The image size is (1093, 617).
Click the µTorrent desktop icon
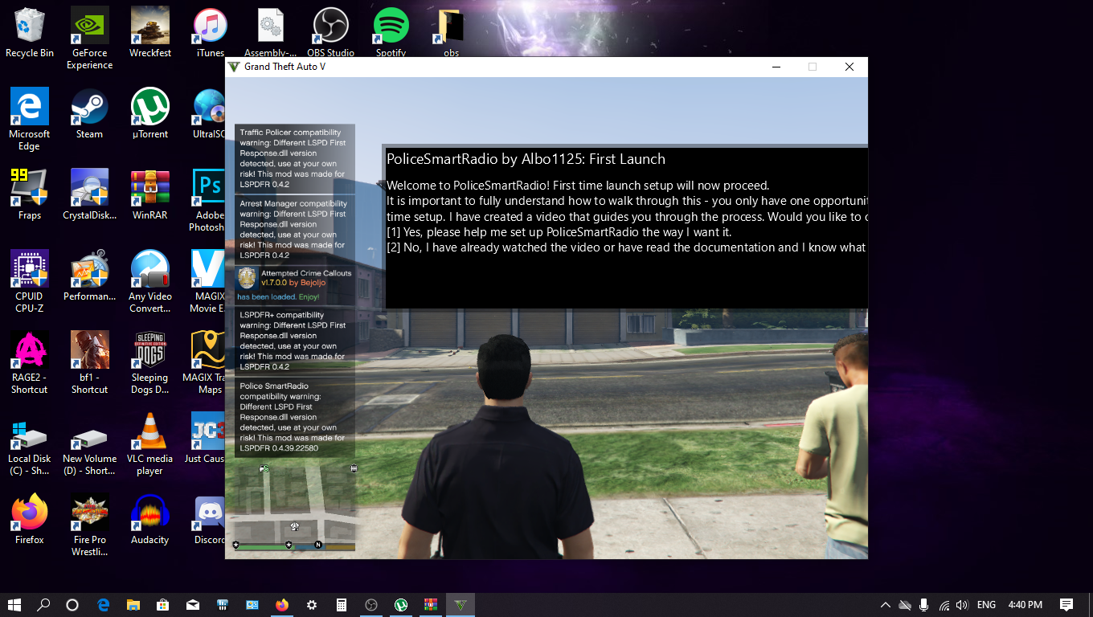149,114
